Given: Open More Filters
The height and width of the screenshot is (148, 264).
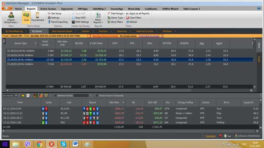Looking at the screenshot, I should [115, 22].
